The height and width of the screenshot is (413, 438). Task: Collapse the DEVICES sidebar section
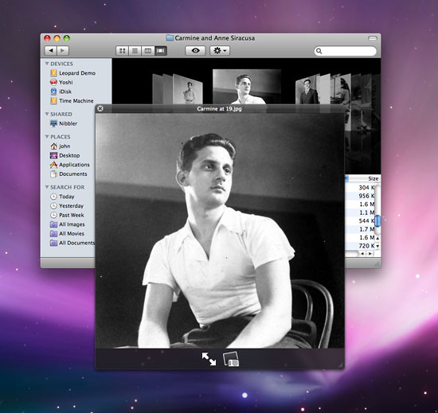pyautogui.click(x=47, y=64)
